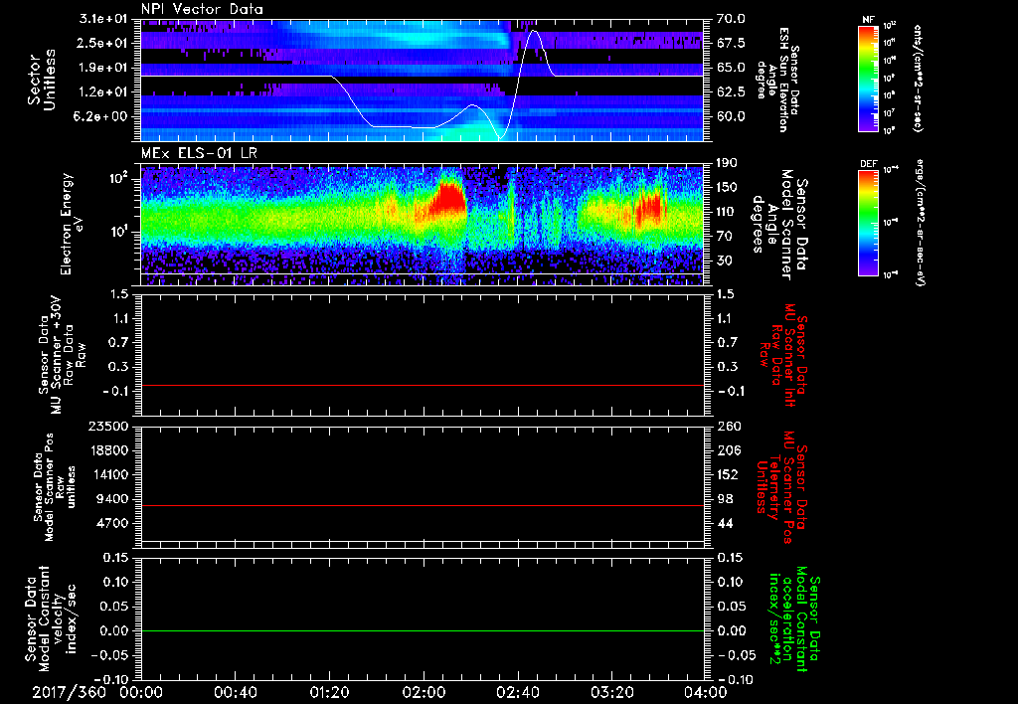Screen dimensions: 1018x704
Task: Click the 3.1e+01 sector tick value
Action: coord(103,19)
